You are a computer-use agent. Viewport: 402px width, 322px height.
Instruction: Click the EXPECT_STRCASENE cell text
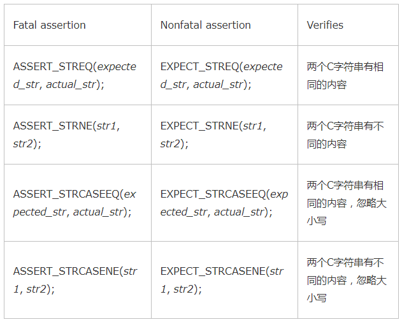[x=222, y=280]
